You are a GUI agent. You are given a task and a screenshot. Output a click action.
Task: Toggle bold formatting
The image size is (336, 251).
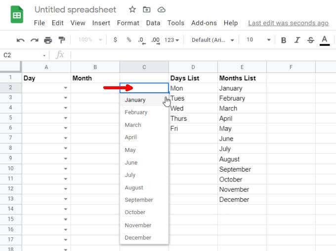(x=284, y=40)
